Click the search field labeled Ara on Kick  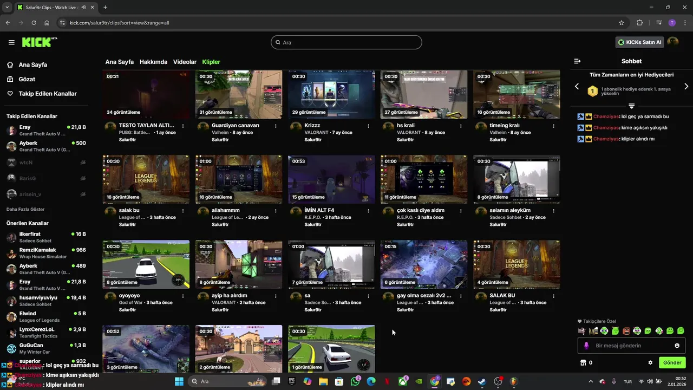click(x=346, y=42)
